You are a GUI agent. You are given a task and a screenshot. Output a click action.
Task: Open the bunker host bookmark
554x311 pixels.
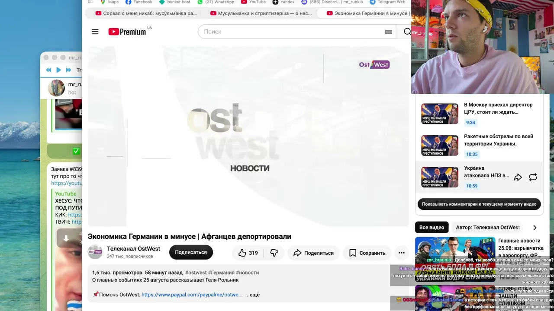[x=175, y=2]
